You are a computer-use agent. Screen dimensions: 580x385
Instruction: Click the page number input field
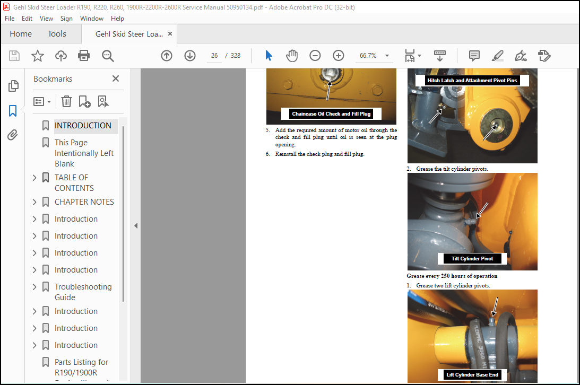click(x=214, y=56)
